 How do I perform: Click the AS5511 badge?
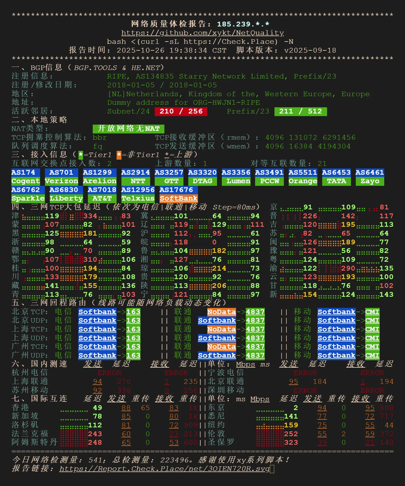pyautogui.click(x=303, y=172)
